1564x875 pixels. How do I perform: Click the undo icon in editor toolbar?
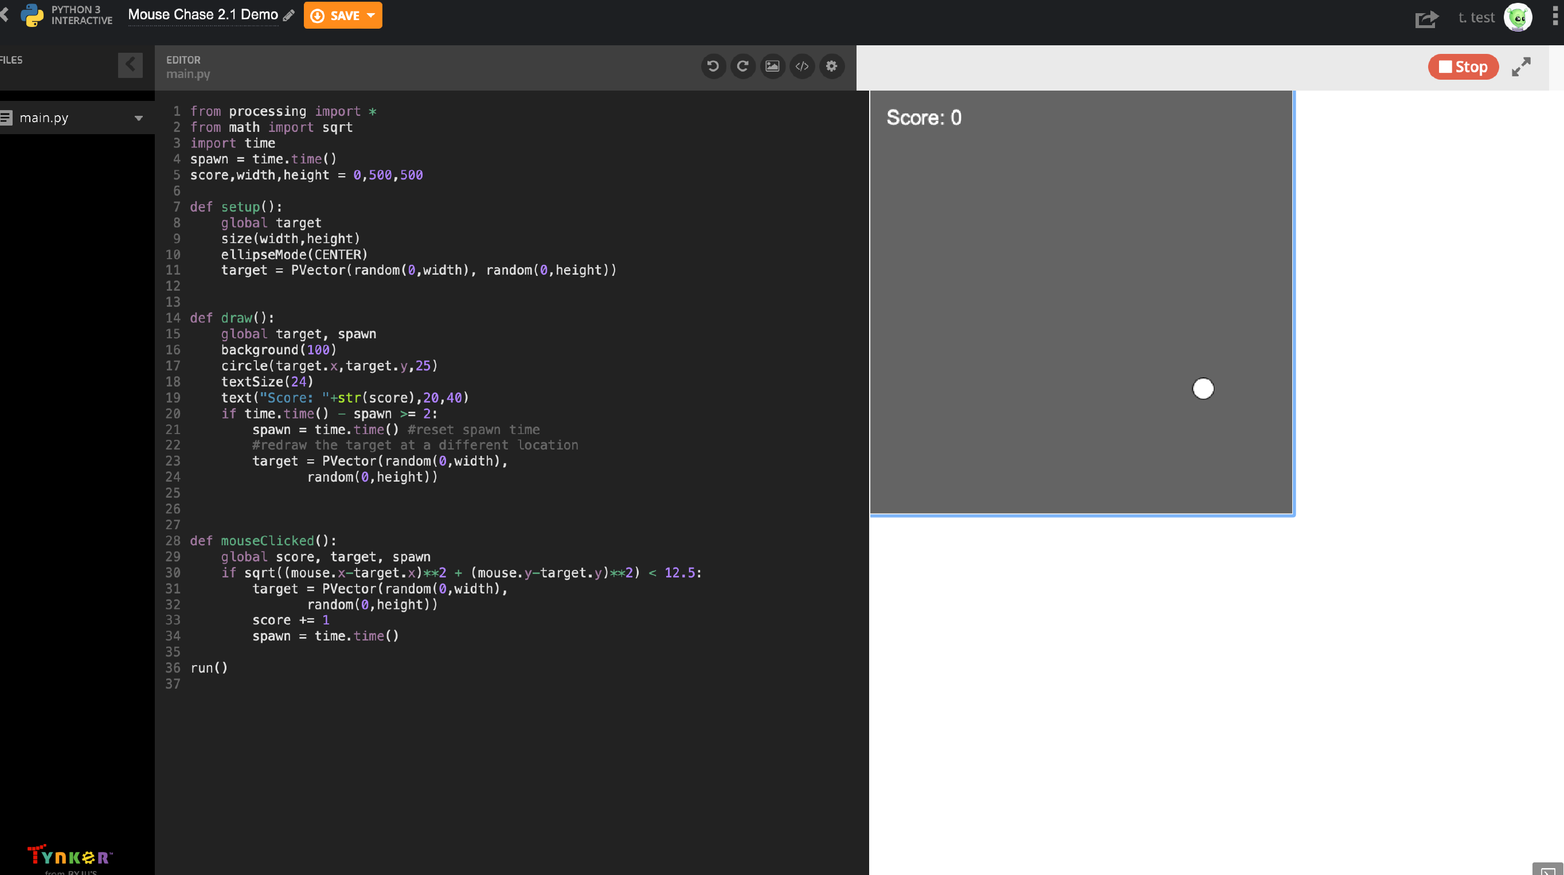[x=713, y=66]
